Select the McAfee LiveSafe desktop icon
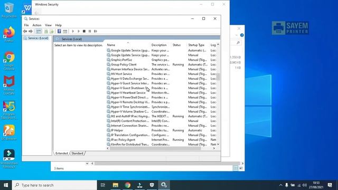 (x=9, y=85)
